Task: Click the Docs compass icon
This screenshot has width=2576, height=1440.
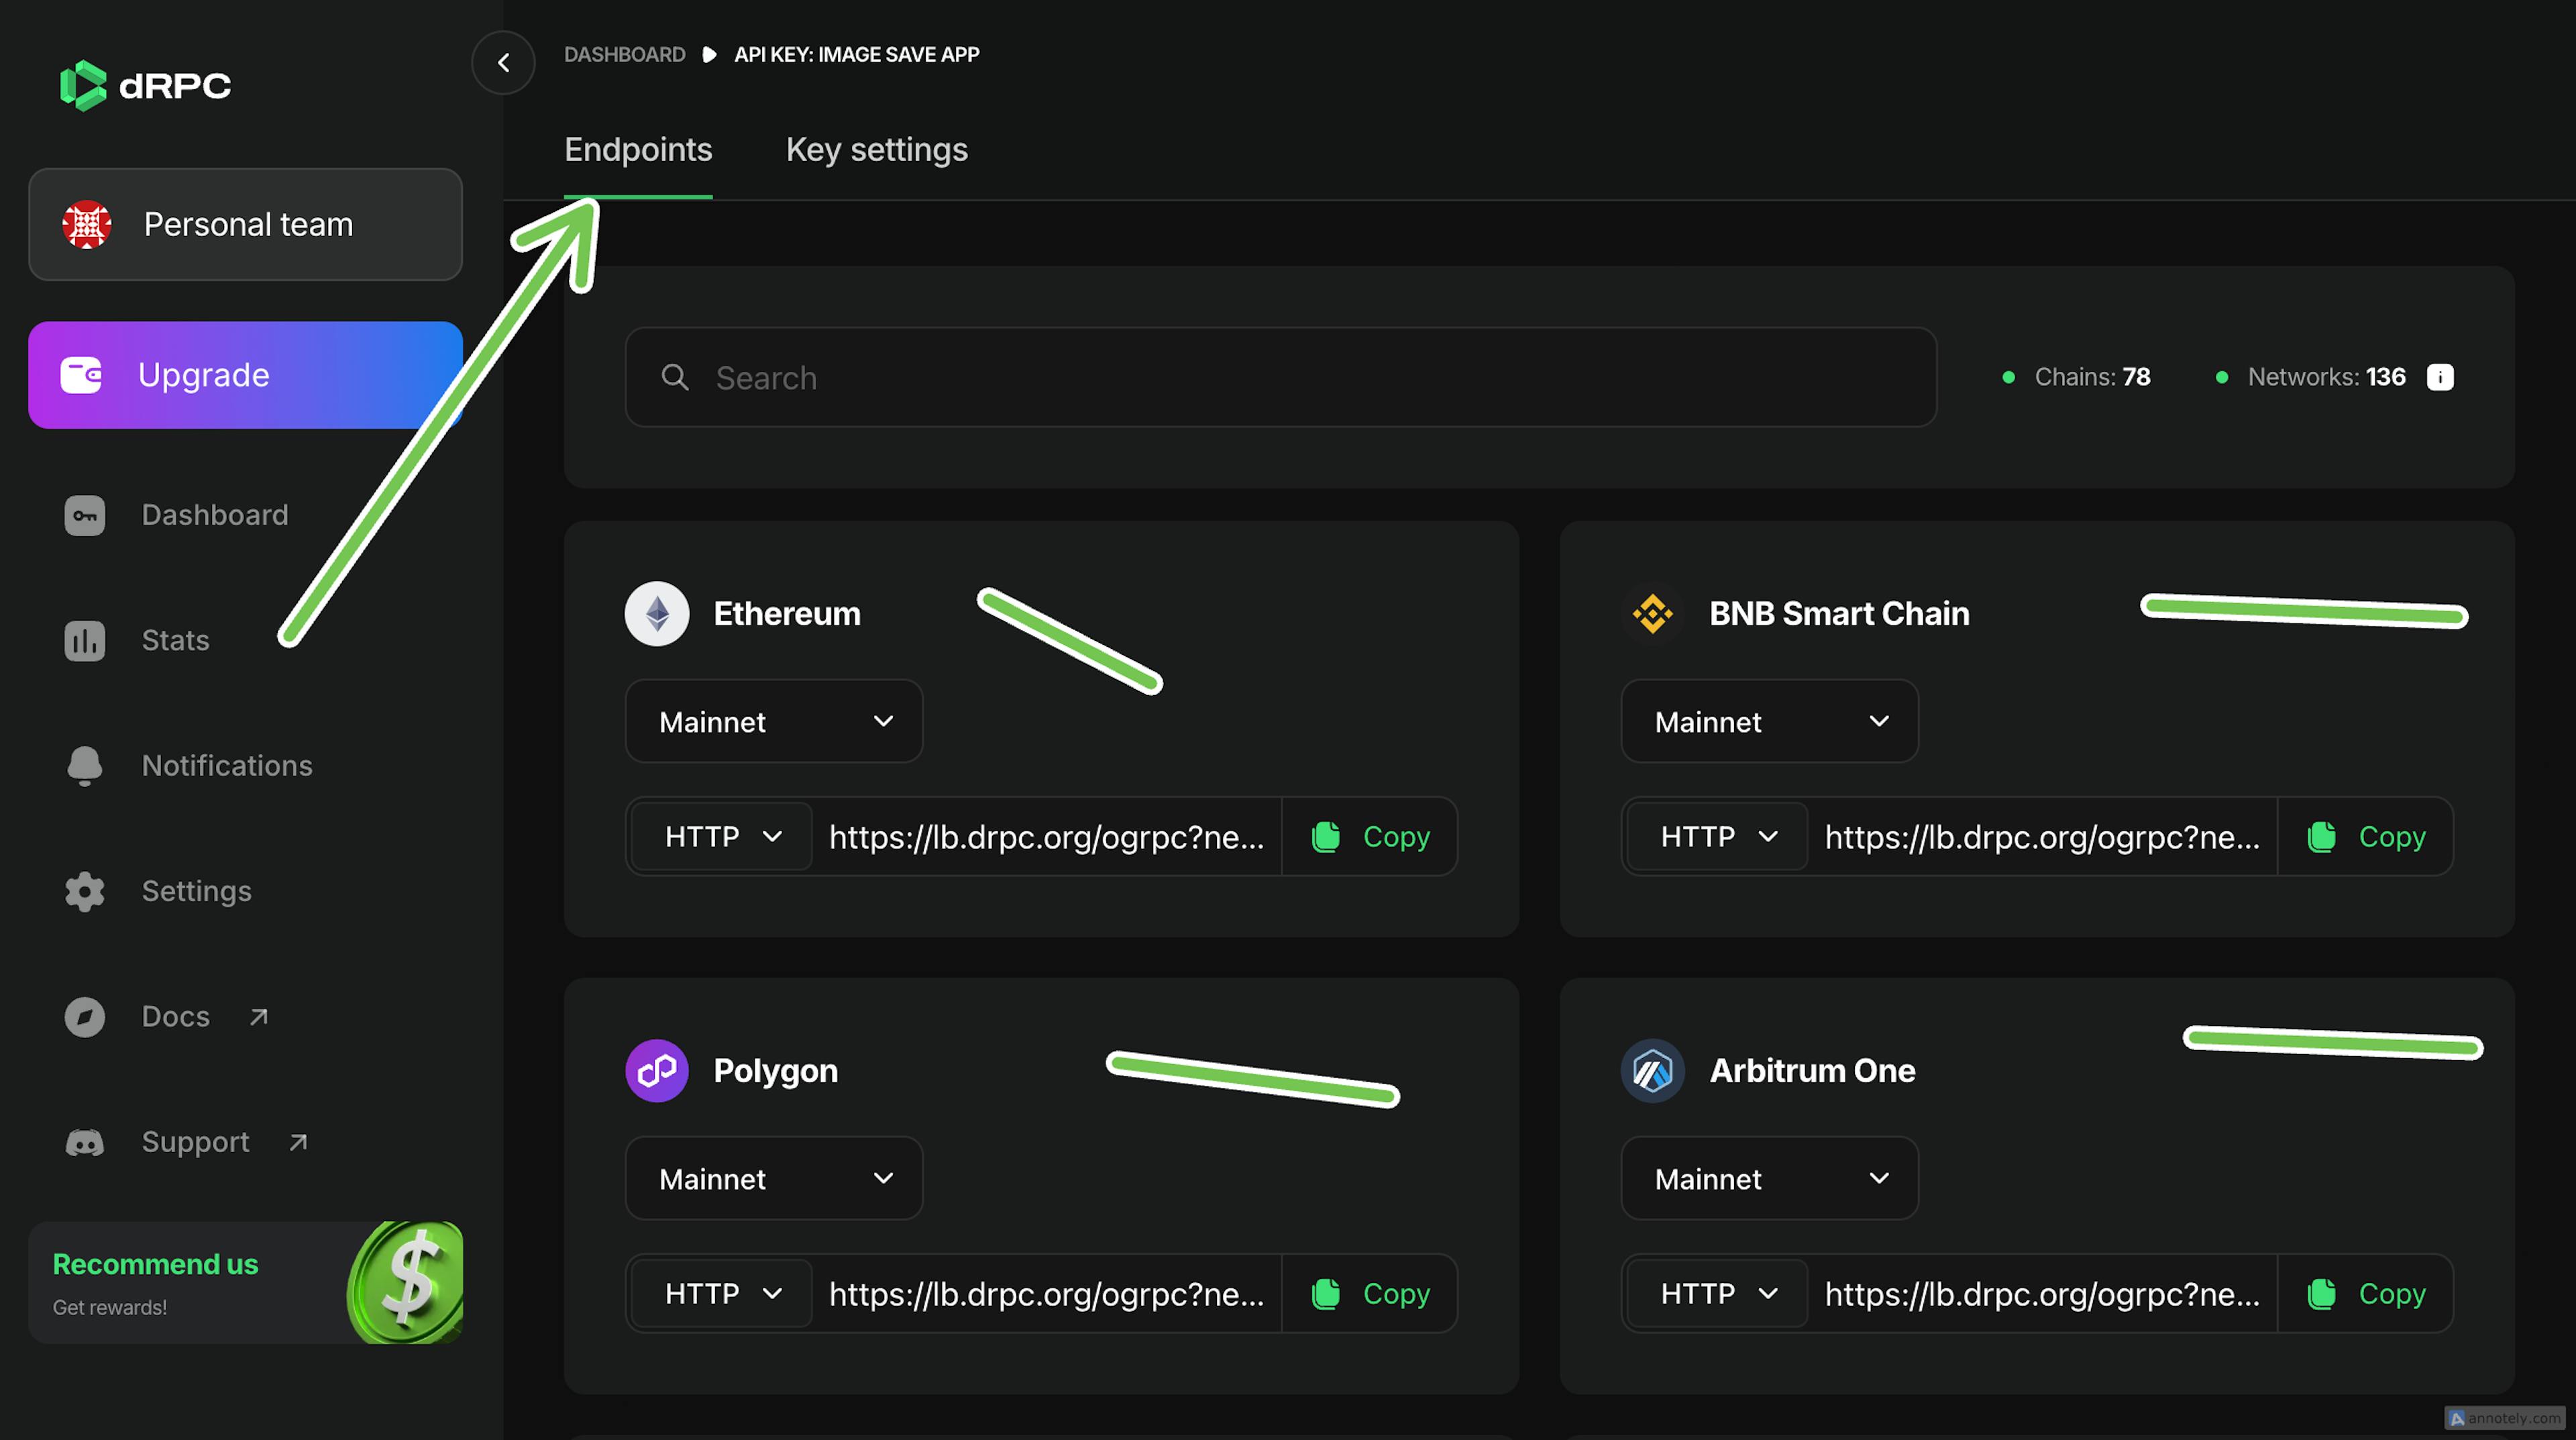Action: 85,1017
